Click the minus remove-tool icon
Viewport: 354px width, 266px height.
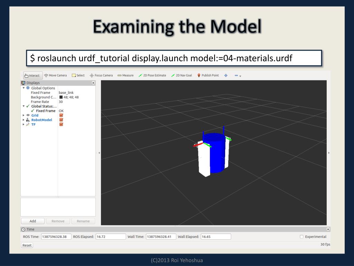[236, 76]
